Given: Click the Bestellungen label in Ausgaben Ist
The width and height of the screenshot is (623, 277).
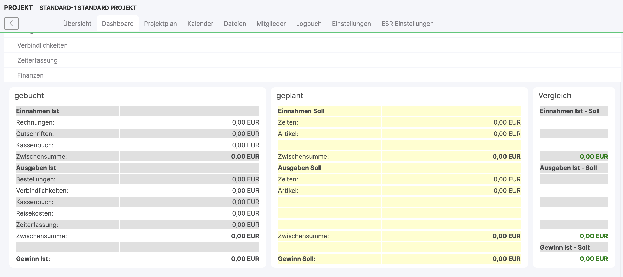Looking at the screenshot, I should [36, 179].
